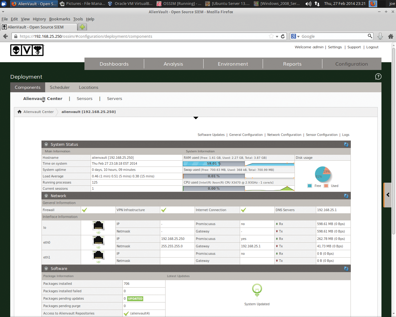Open the Dashboards menu
Screen dimensions: 396x317
click(114, 64)
